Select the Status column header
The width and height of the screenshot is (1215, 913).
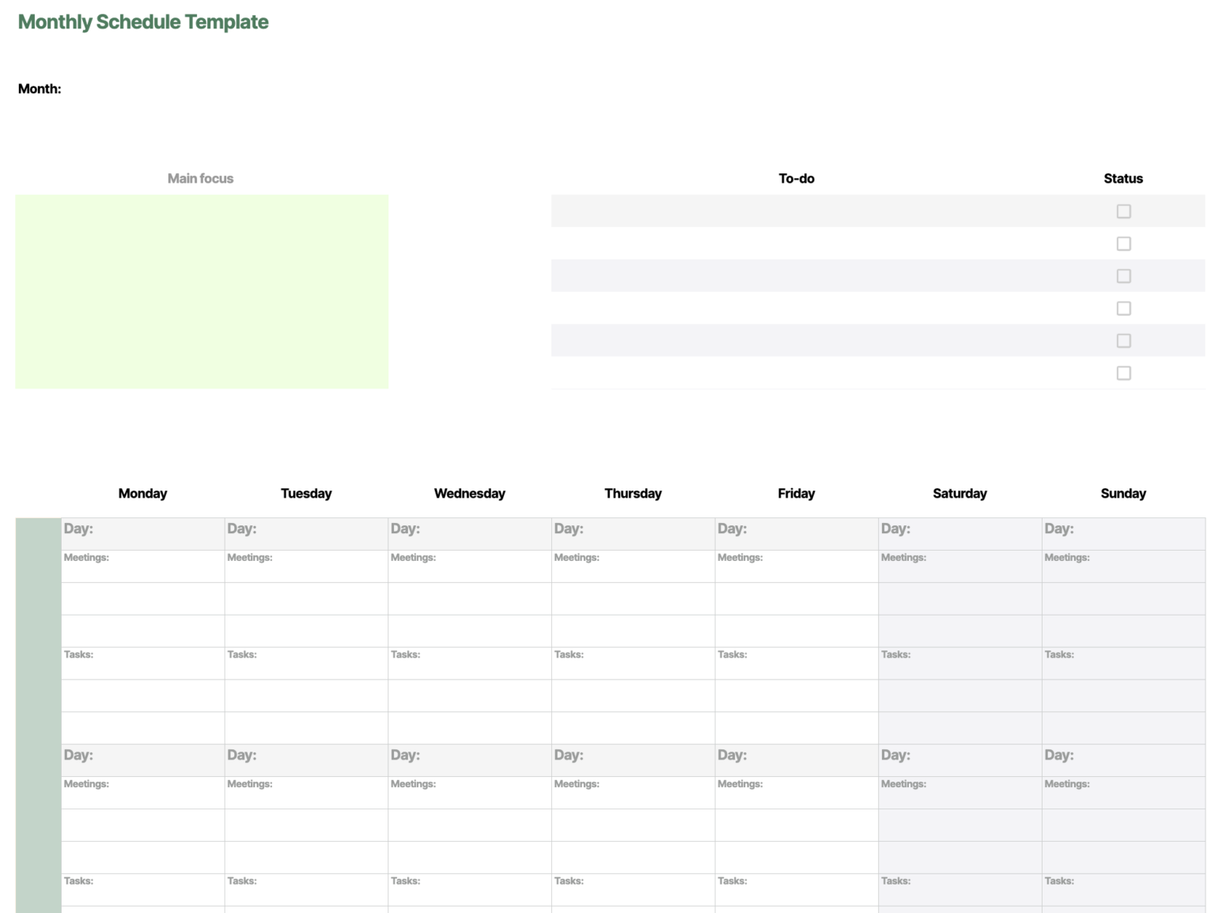1122,179
